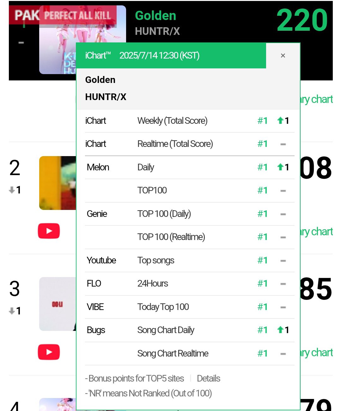Viewport: 341px width, 411px height.
Task: Select the Youtube Top songs row
Action: [x=190, y=260]
